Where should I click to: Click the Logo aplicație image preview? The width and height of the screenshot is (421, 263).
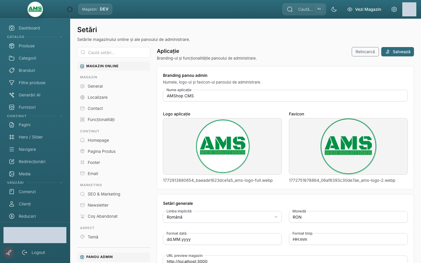coord(222,146)
